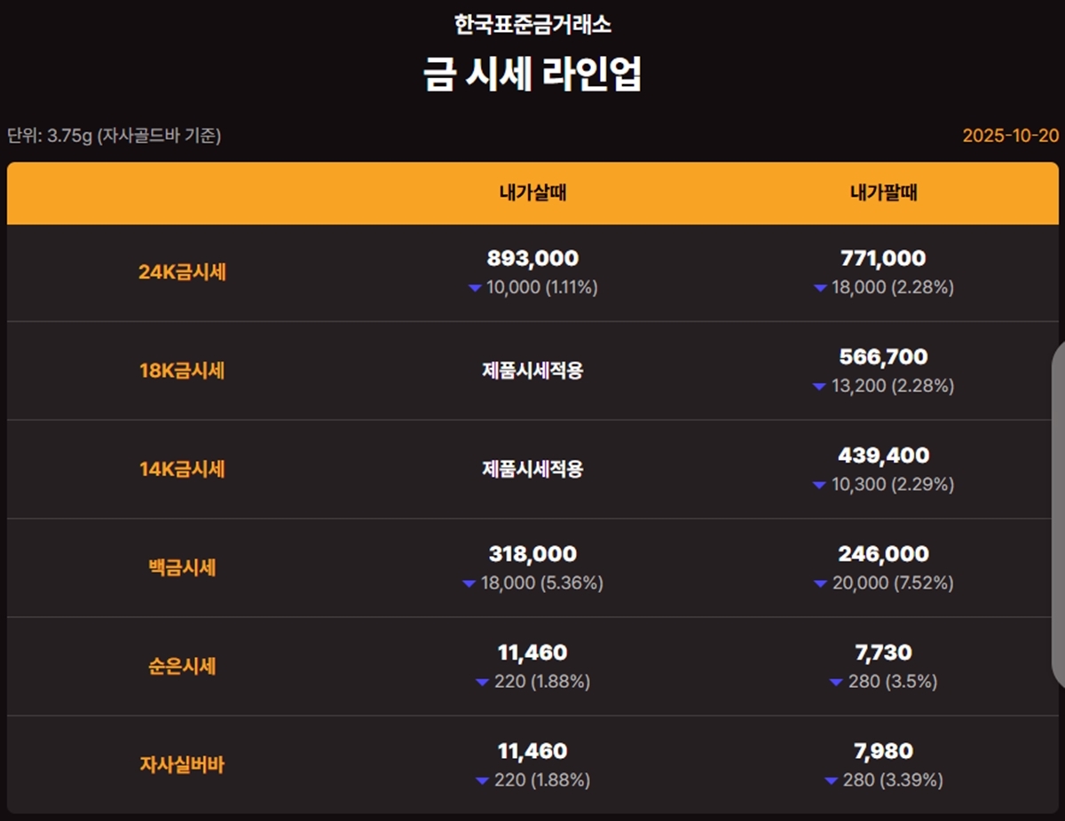The height and width of the screenshot is (821, 1065).
Task: Click the down arrow beside 20,000 (7.52%)
Action: pyautogui.click(x=821, y=583)
